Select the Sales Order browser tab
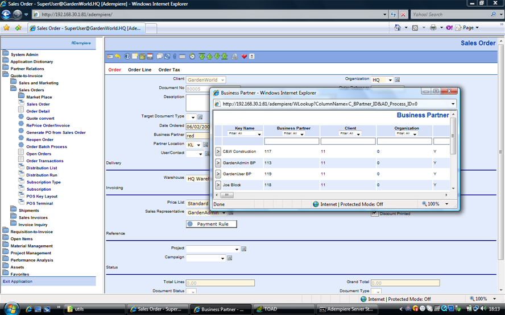The image size is (505, 315). [x=86, y=28]
